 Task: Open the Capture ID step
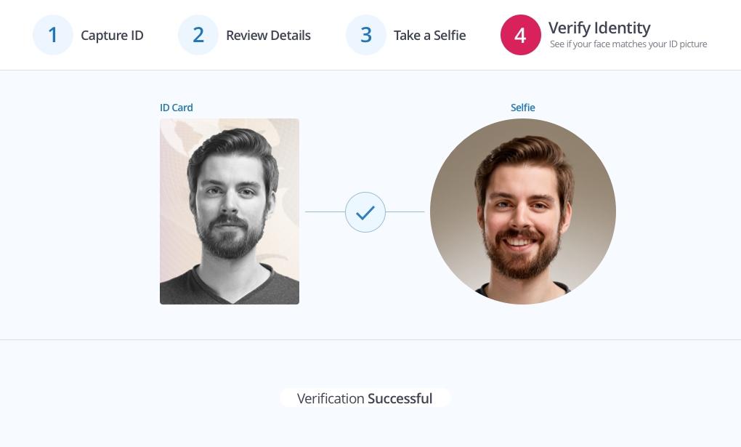112,36
